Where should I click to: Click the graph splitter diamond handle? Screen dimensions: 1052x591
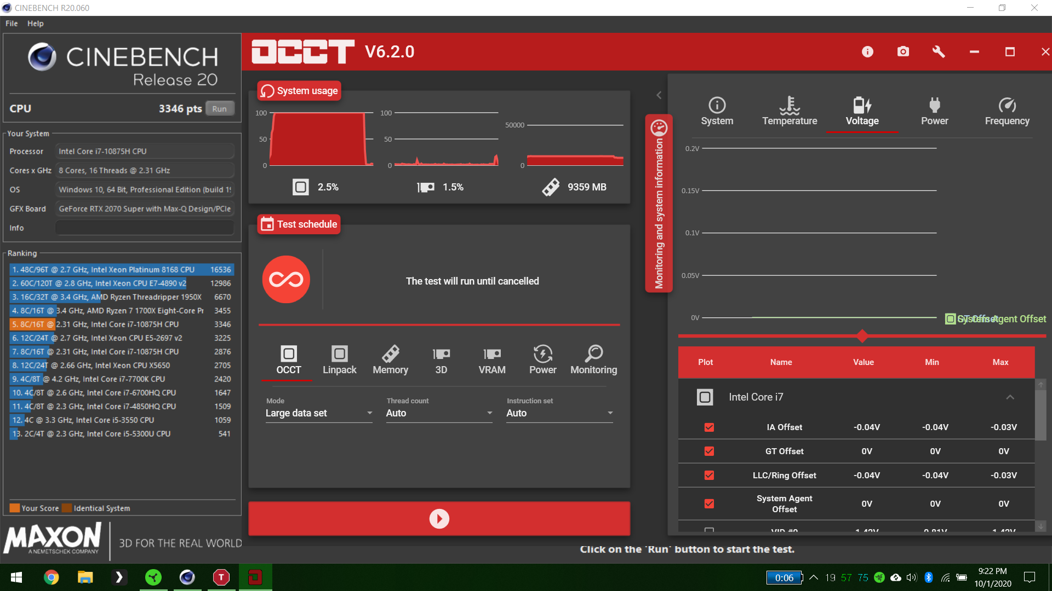pos(862,336)
